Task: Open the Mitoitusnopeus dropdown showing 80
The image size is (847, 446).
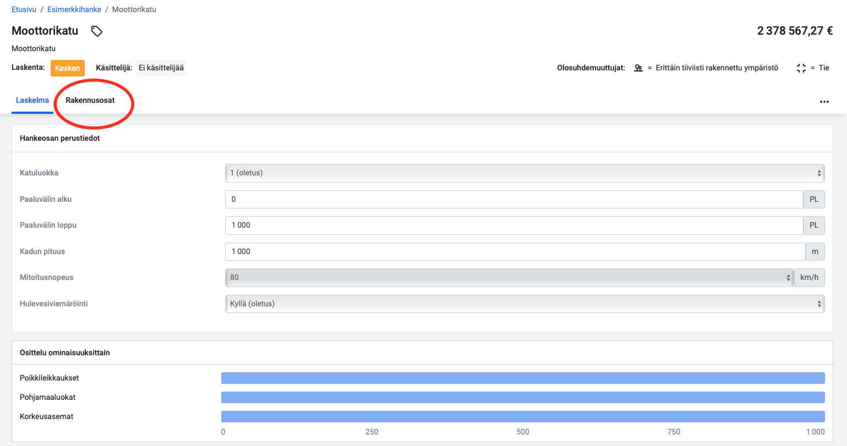Action: (509, 277)
